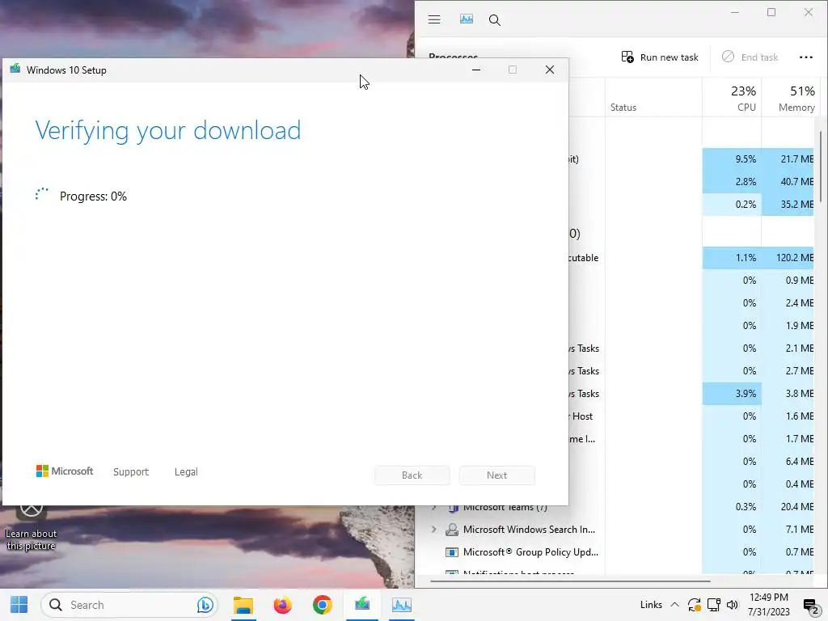The width and height of the screenshot is (828, 621).
Task: Sort by Memory column header
Action: pos(789,98)
